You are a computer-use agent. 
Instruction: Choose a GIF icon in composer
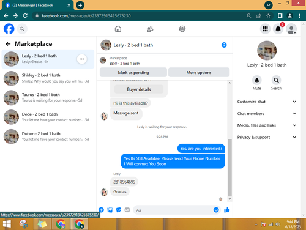(x=127, y=210)
